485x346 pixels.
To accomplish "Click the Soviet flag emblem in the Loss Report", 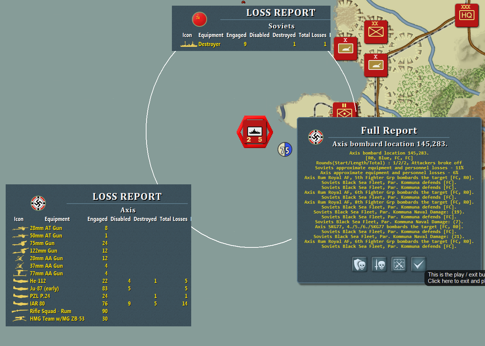I will point(200,19).
